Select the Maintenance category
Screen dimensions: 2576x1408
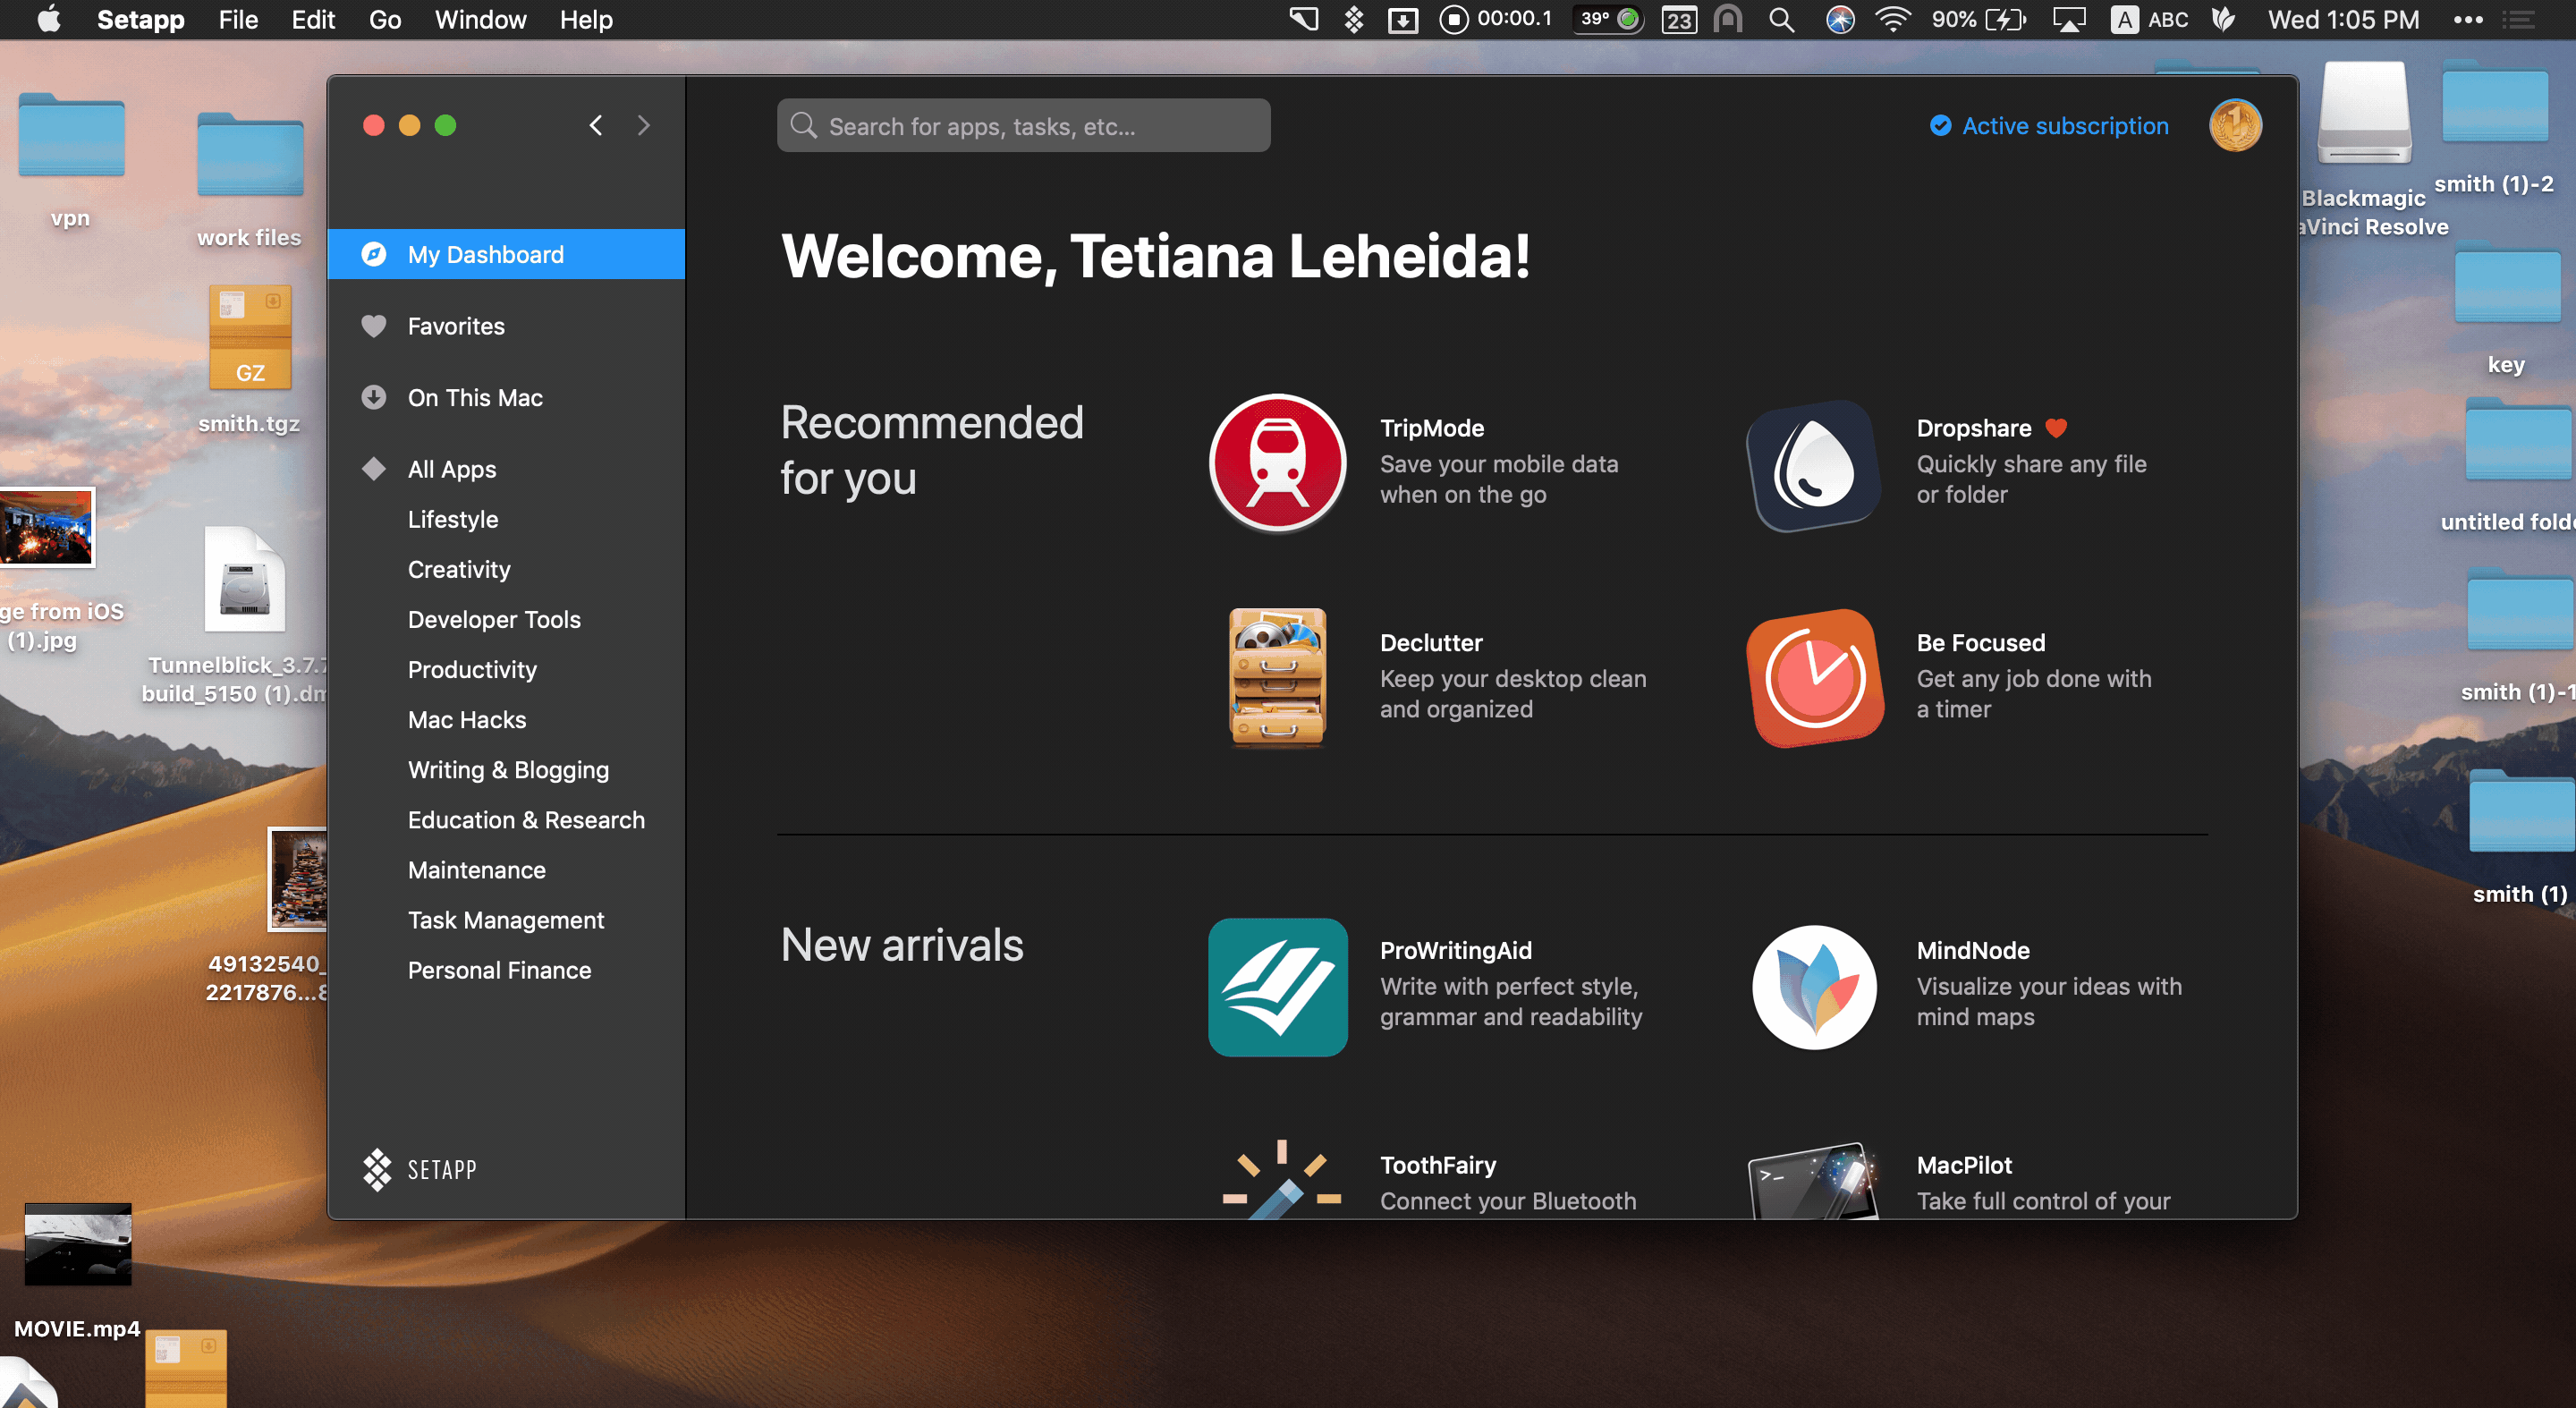coord(477,869)
